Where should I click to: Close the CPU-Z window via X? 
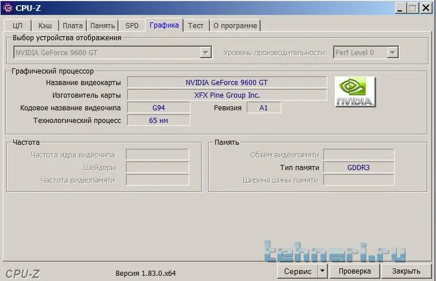tap(426, 8)
